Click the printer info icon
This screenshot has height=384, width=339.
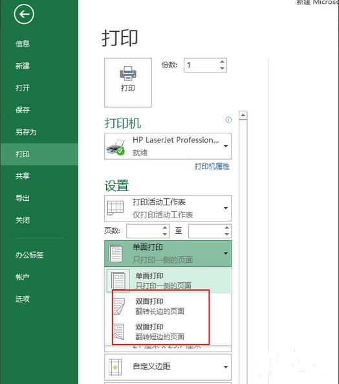228,120
